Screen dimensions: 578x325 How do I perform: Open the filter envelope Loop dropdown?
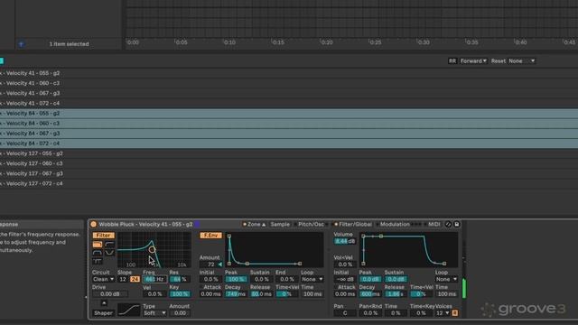pyautogui.click(x=312, y=279)
